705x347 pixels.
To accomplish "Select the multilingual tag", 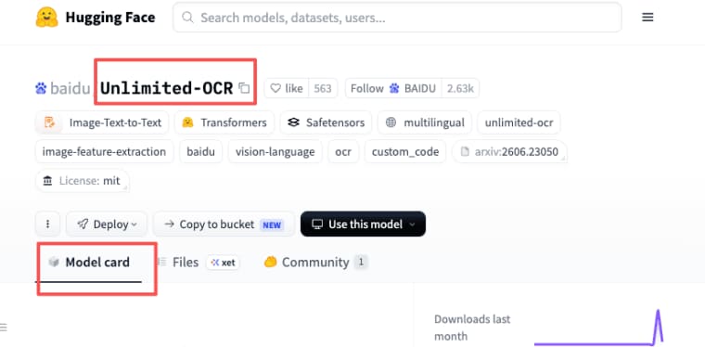I will tap(425, 122).
